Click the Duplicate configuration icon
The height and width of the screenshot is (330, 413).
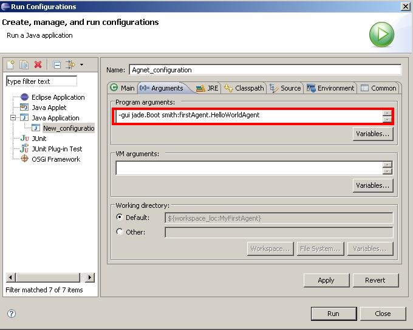point(24,64)
